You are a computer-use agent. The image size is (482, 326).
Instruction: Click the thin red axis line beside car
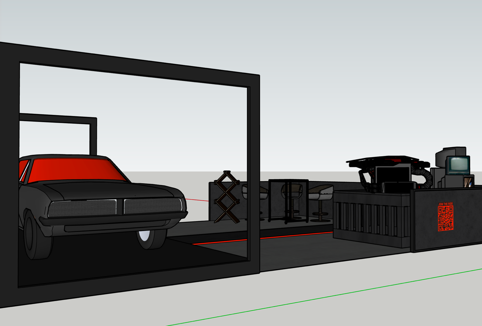(x=197, y=200)
